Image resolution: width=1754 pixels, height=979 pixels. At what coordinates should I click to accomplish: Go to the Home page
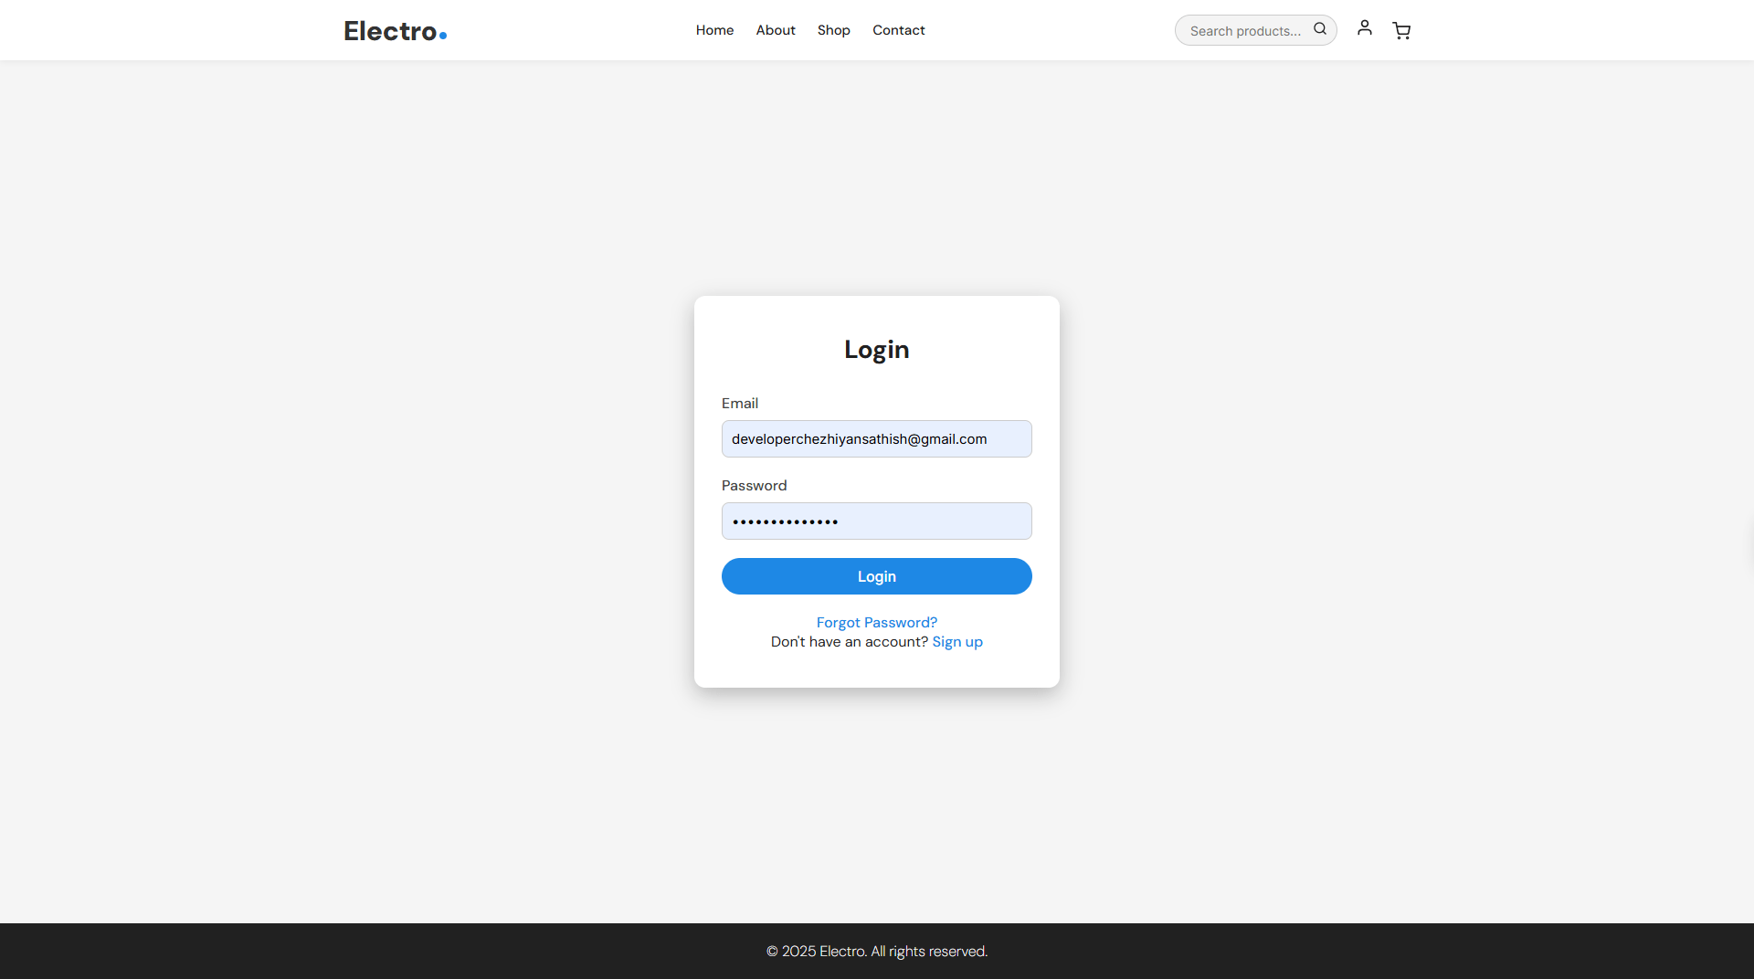pos(714,30)
